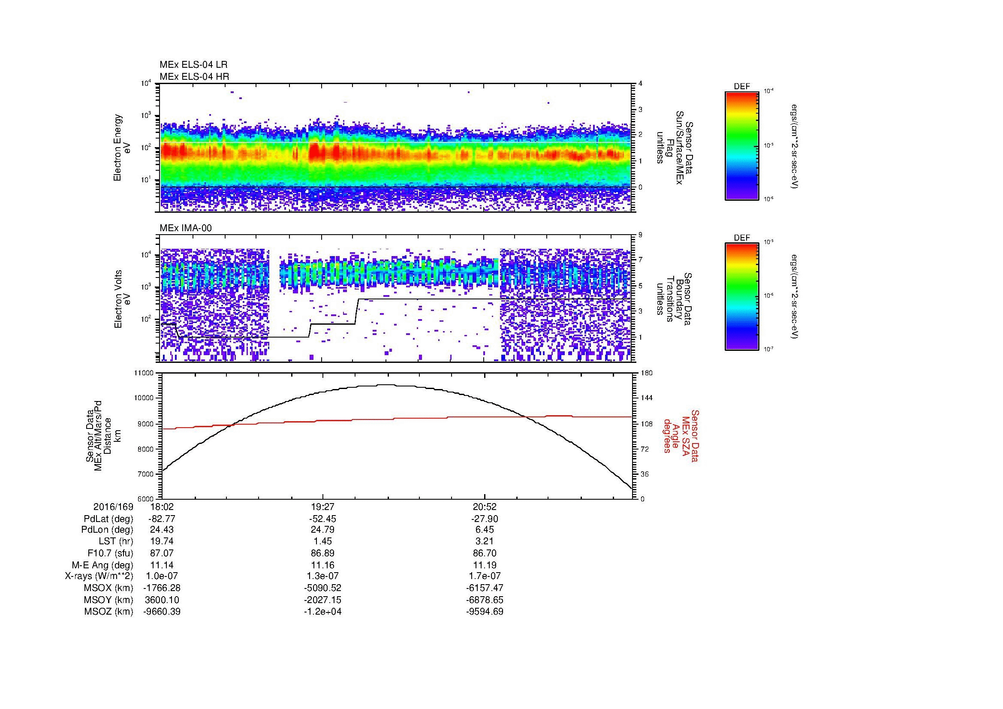Screen dimensions: 1003x709
Task: Click the F10.7 value 86.70
Action: click(485, 553)
